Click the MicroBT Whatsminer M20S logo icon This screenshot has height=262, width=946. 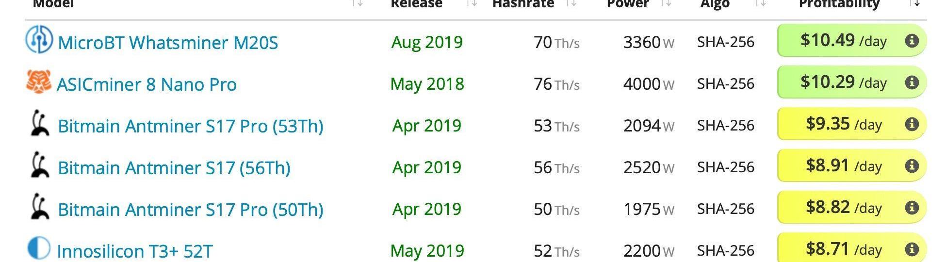point(39,40)
